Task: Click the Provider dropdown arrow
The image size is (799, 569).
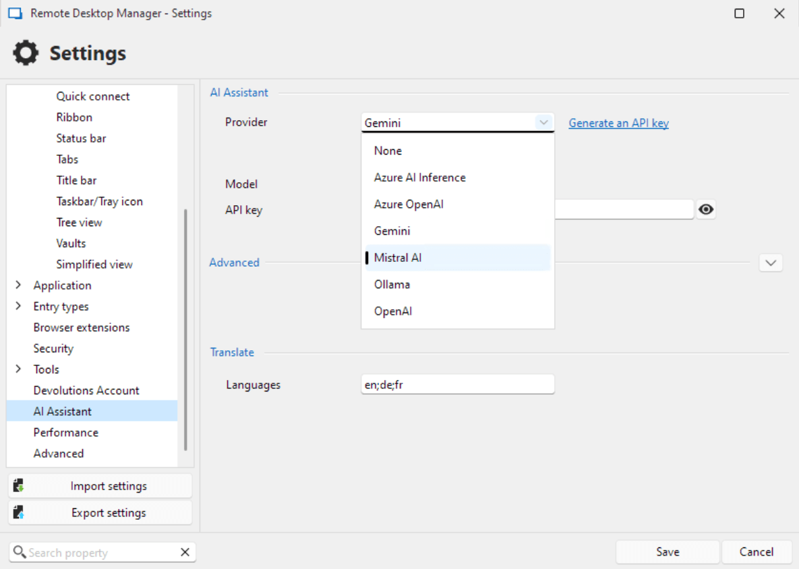Action: coord(543,122)
